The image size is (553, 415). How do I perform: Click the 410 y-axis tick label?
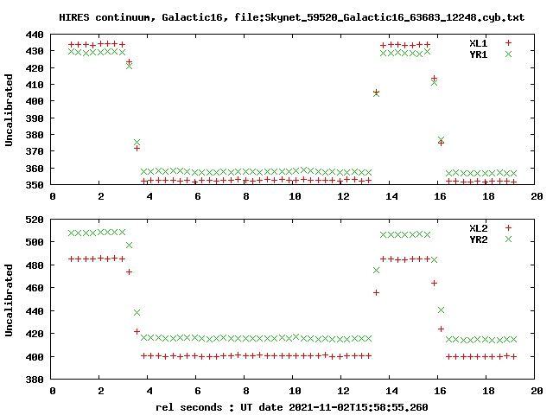pos(35,85)
